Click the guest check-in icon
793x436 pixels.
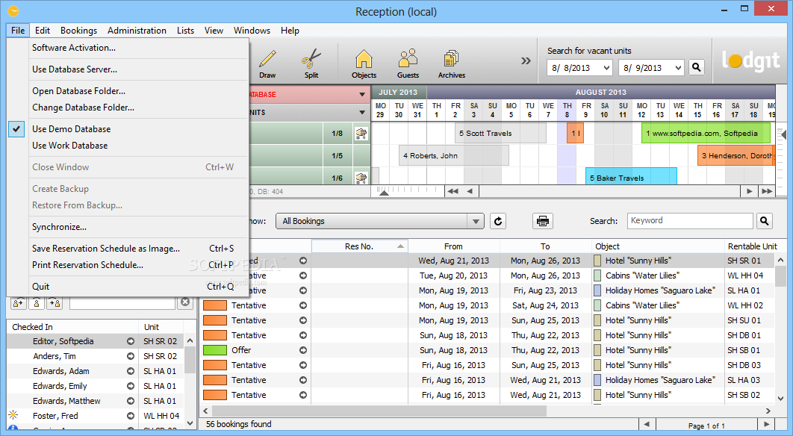click(x=55, y=302)
